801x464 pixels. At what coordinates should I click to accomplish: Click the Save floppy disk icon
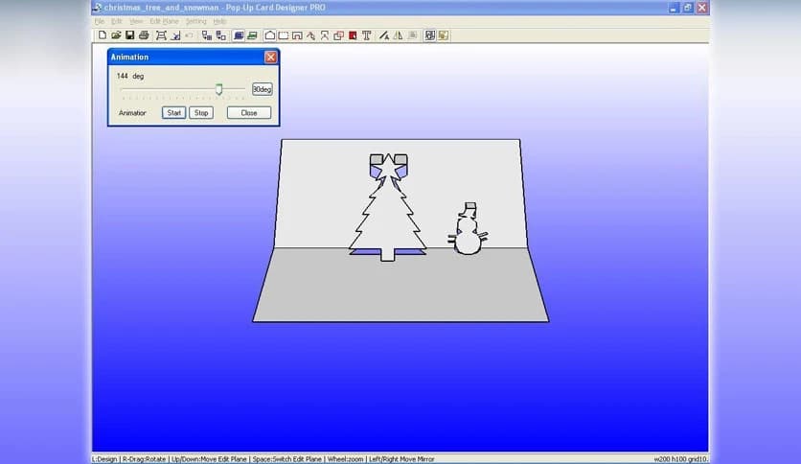click(129, 35)
